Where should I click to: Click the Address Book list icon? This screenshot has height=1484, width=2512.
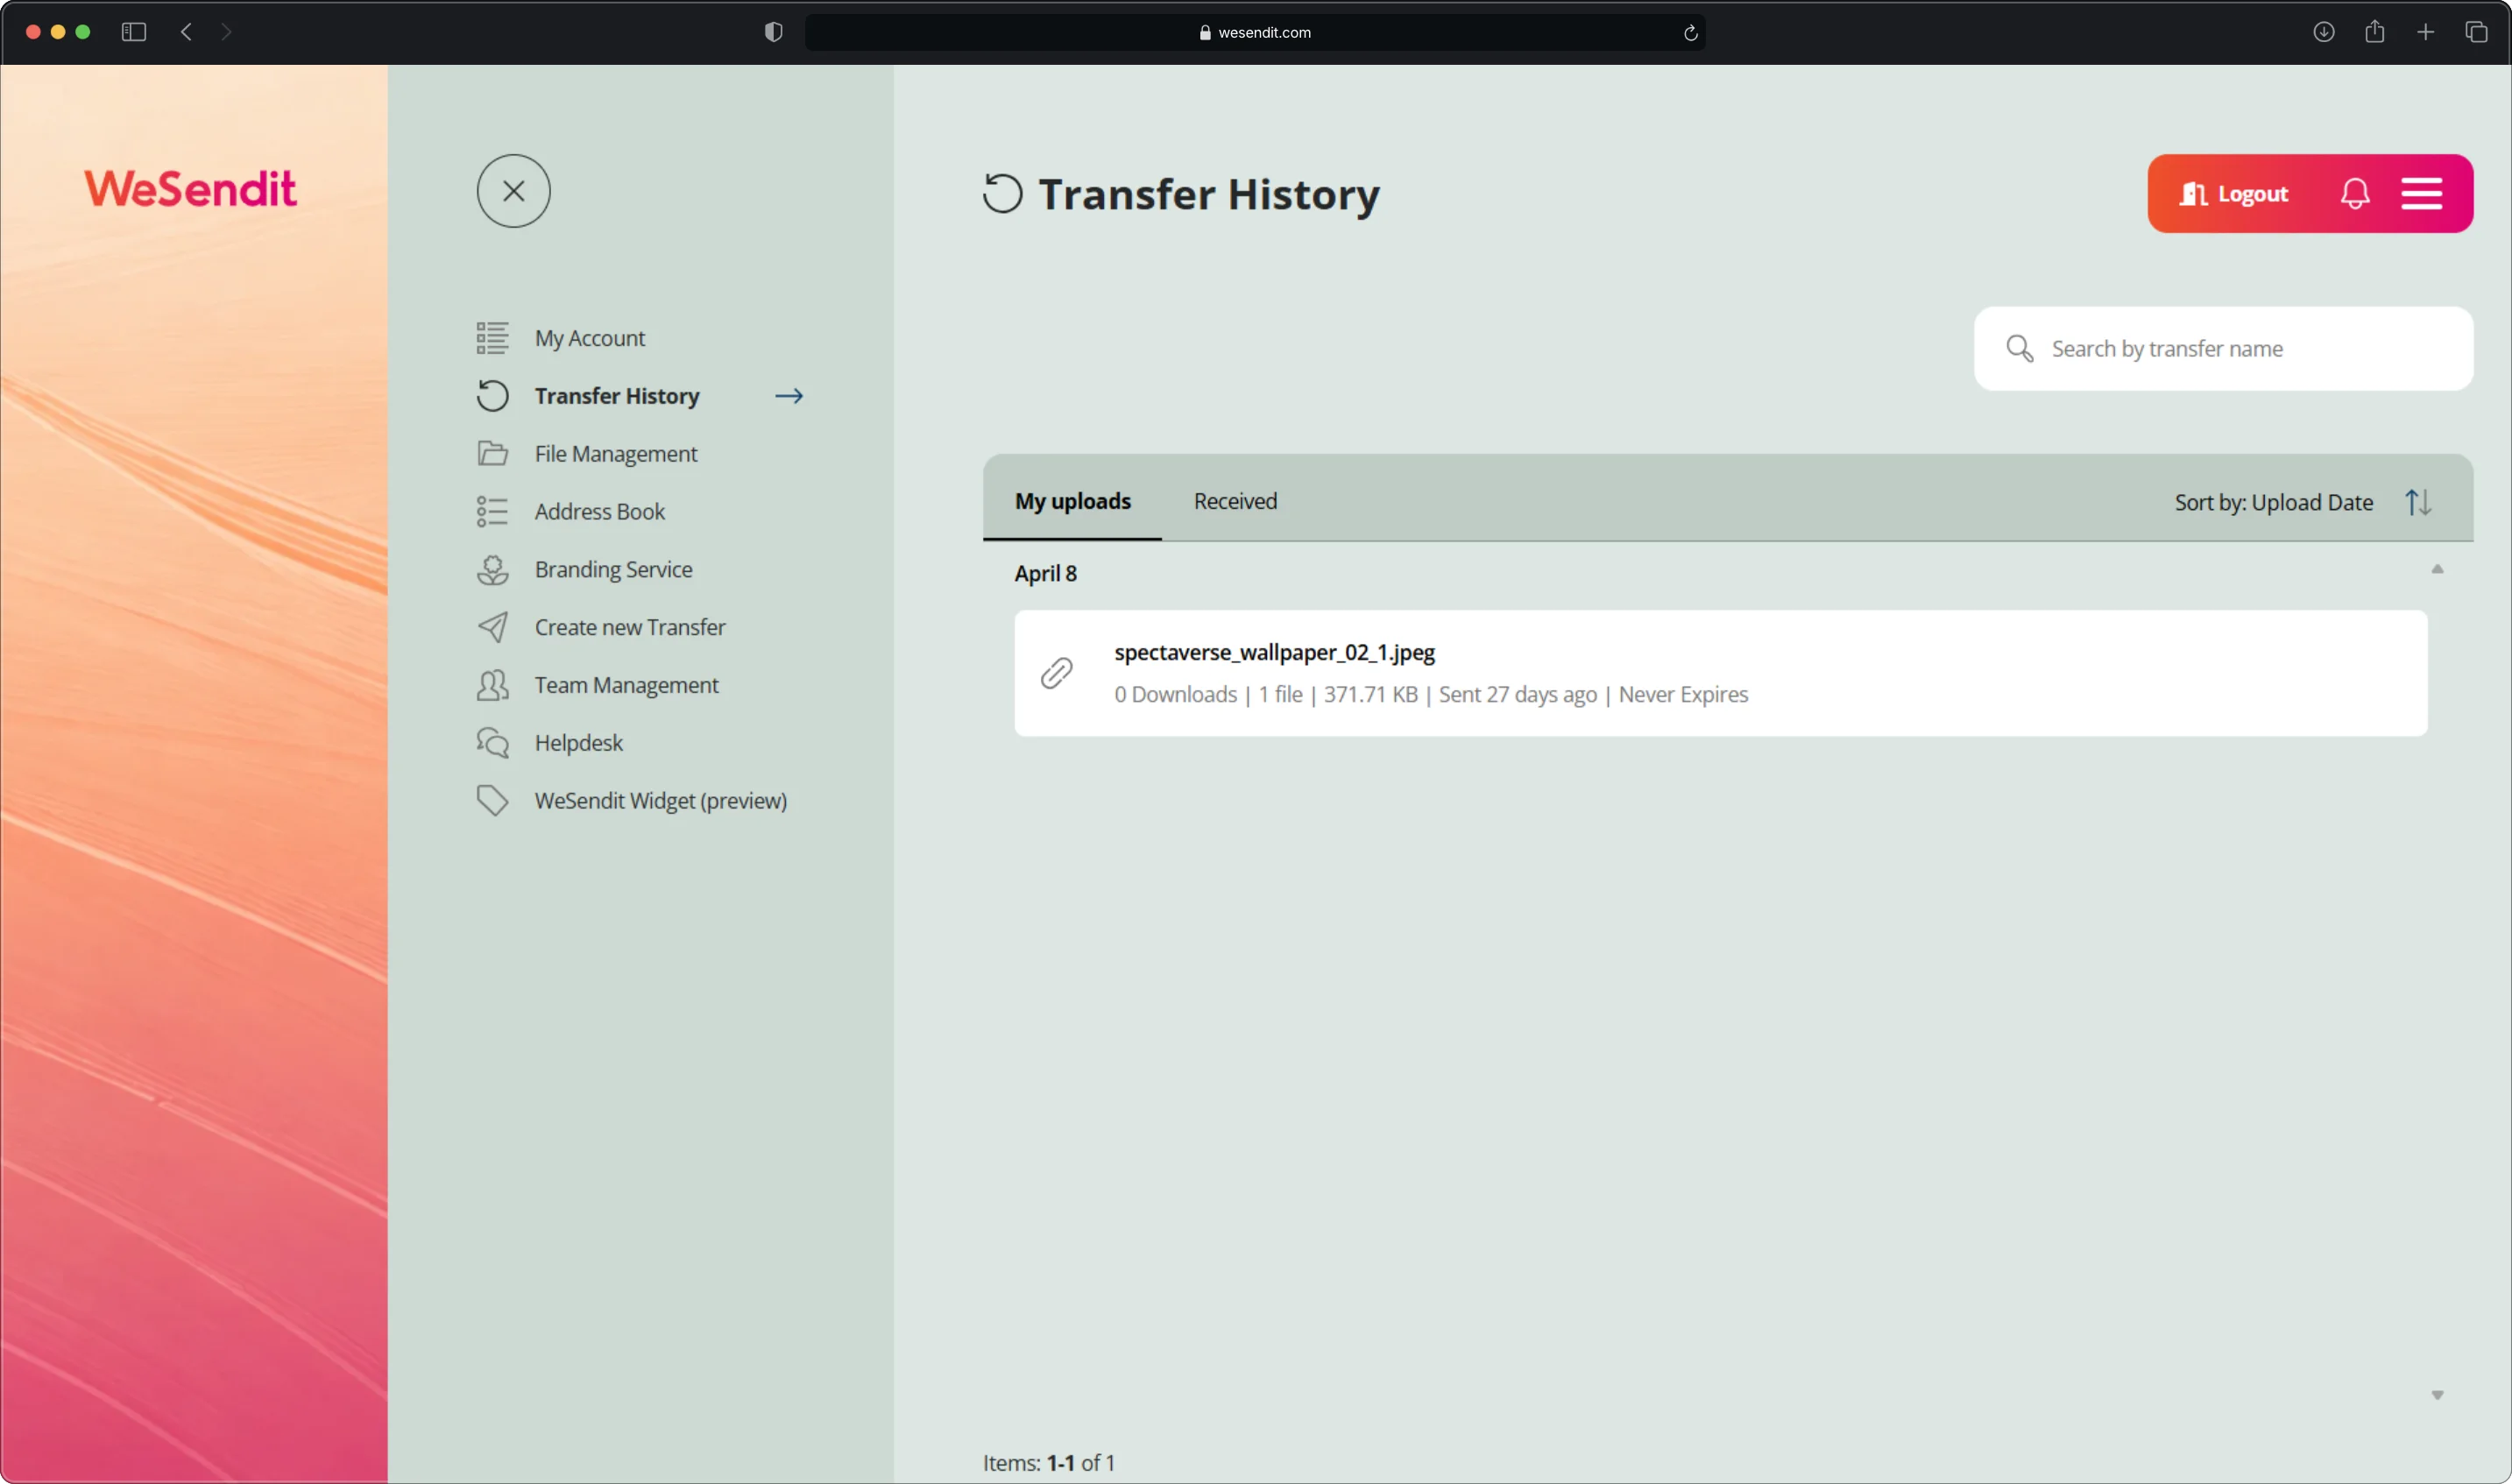(x=492, y=512)
